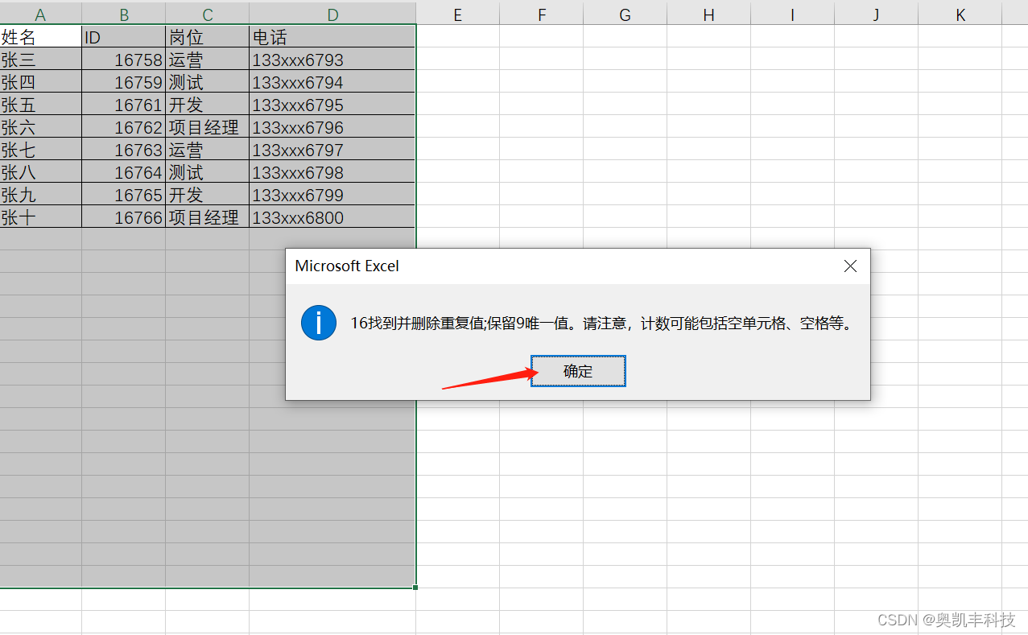Screen dimensions: 1028x635
Task: Click the ID header cell
Action: point(124,37)
